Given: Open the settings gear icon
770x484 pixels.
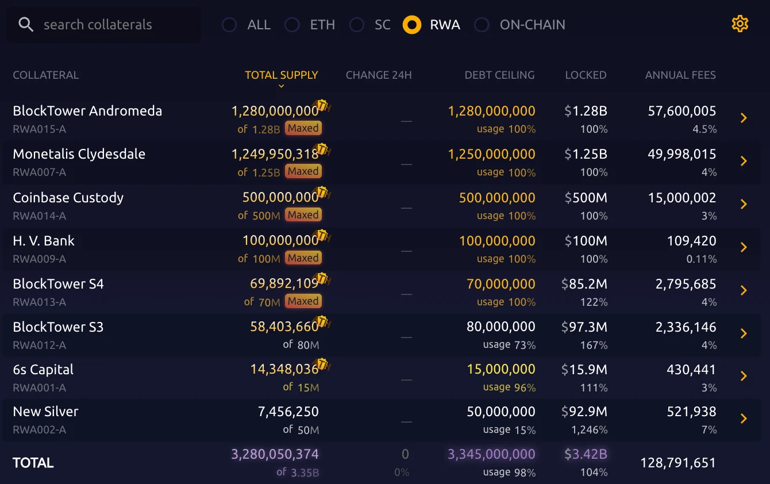Looking at the screenshot, I should (x=740, y=24).
